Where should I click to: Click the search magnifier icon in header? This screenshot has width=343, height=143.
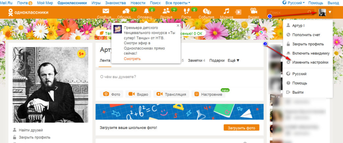(310, 12)
